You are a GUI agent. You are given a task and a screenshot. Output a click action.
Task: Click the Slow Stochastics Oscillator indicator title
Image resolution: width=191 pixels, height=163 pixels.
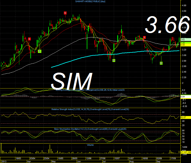pyautogui.click(x=90, y=129)
